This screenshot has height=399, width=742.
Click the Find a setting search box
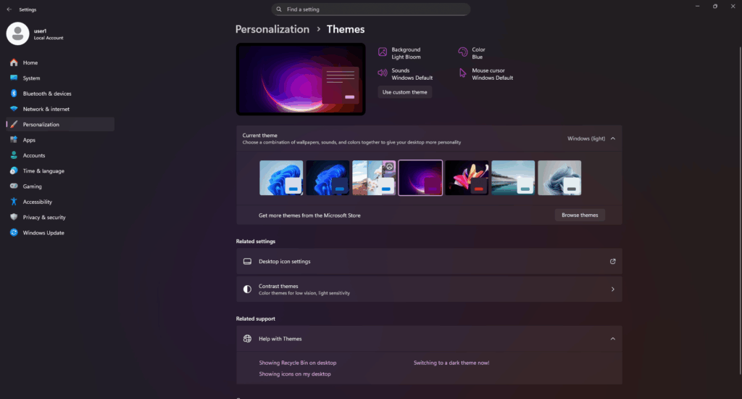click(371, 9)
